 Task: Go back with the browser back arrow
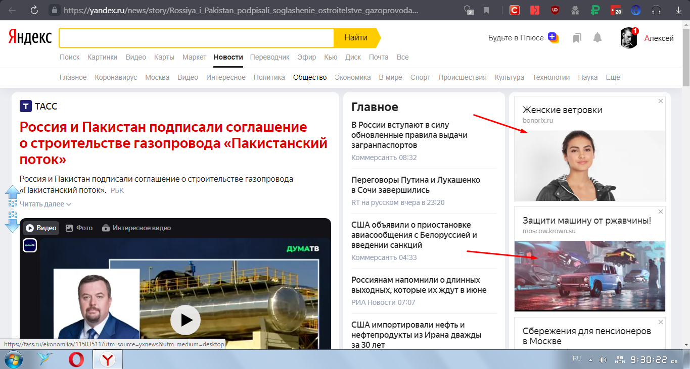pos(12,10)
